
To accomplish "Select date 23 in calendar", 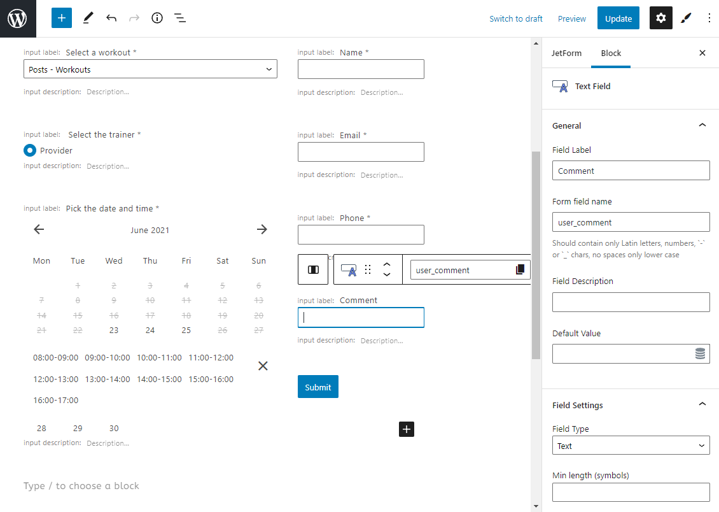I will pyautogui.click(x=114, y=331).
